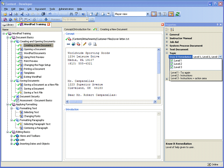Click the alphabetical sort icon in Properties
This screenshot has height=168, width=224.
[x=172, y=30]
